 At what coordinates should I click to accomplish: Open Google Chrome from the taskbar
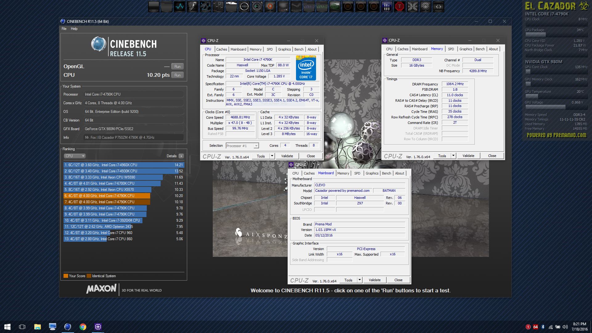pyautogui.click(x=83, y=327)
